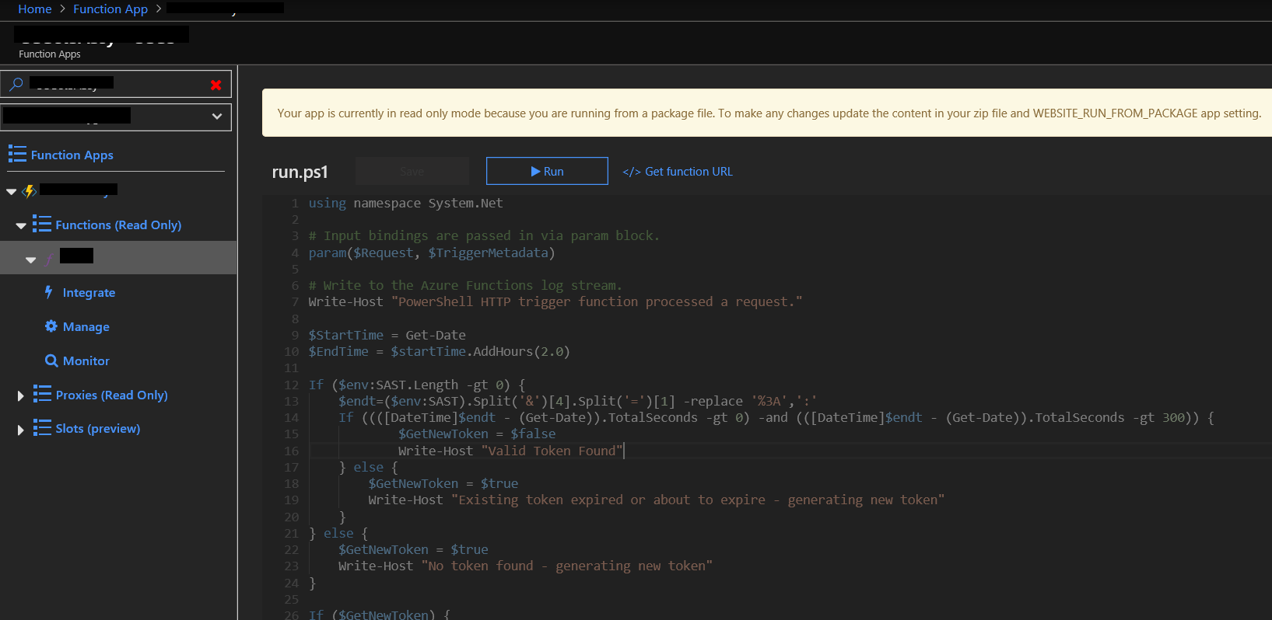
Task: Open the subscription dropdown chevron
Action: (x=216, y=117)
